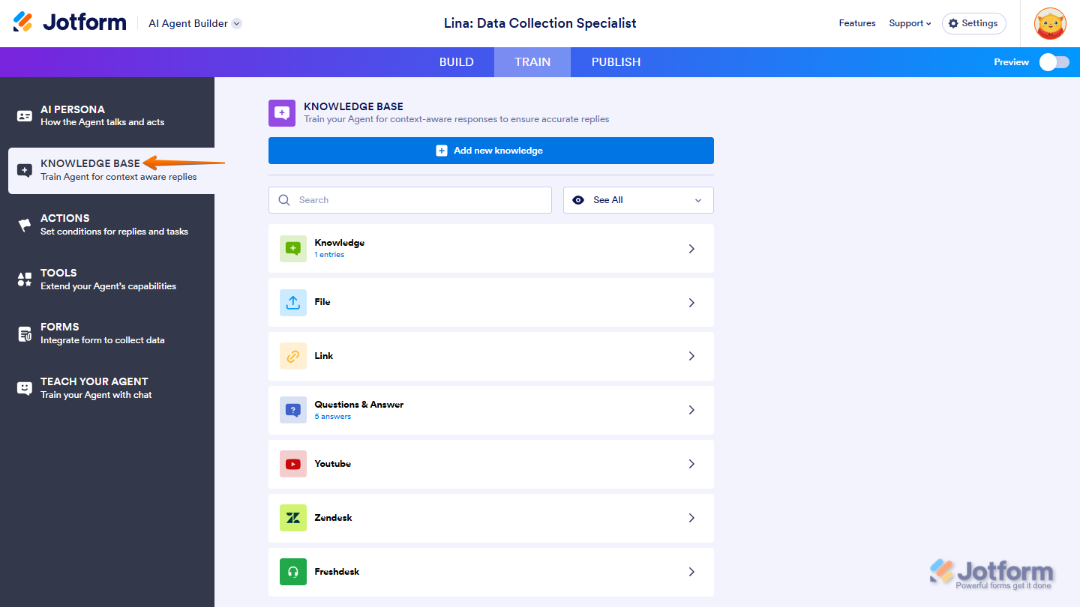Switch to the PUBLISH tab

(616, 62)
